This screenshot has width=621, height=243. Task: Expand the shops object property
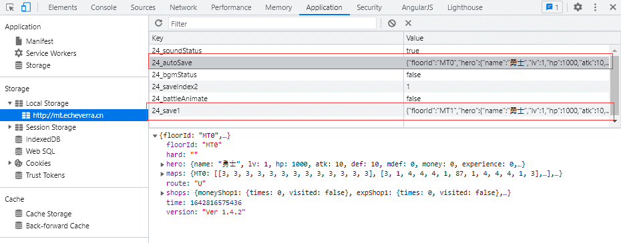click(x=162, y=193)
